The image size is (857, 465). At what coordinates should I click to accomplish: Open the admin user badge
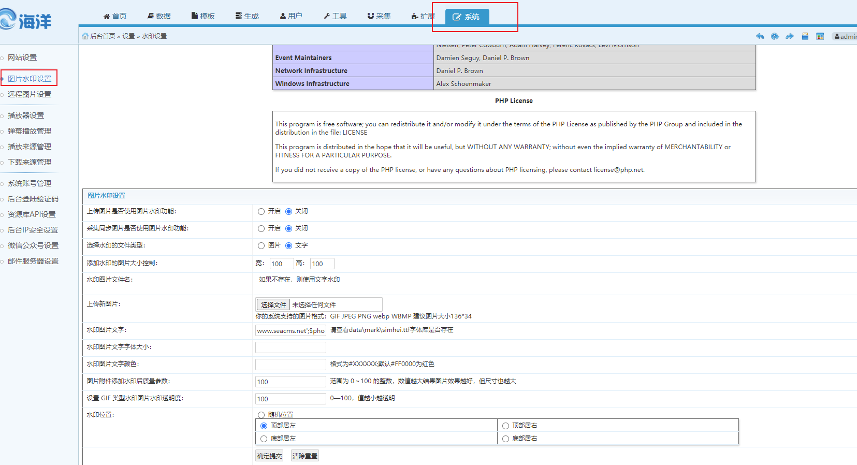pyautogui.click(x=845, y=36)
